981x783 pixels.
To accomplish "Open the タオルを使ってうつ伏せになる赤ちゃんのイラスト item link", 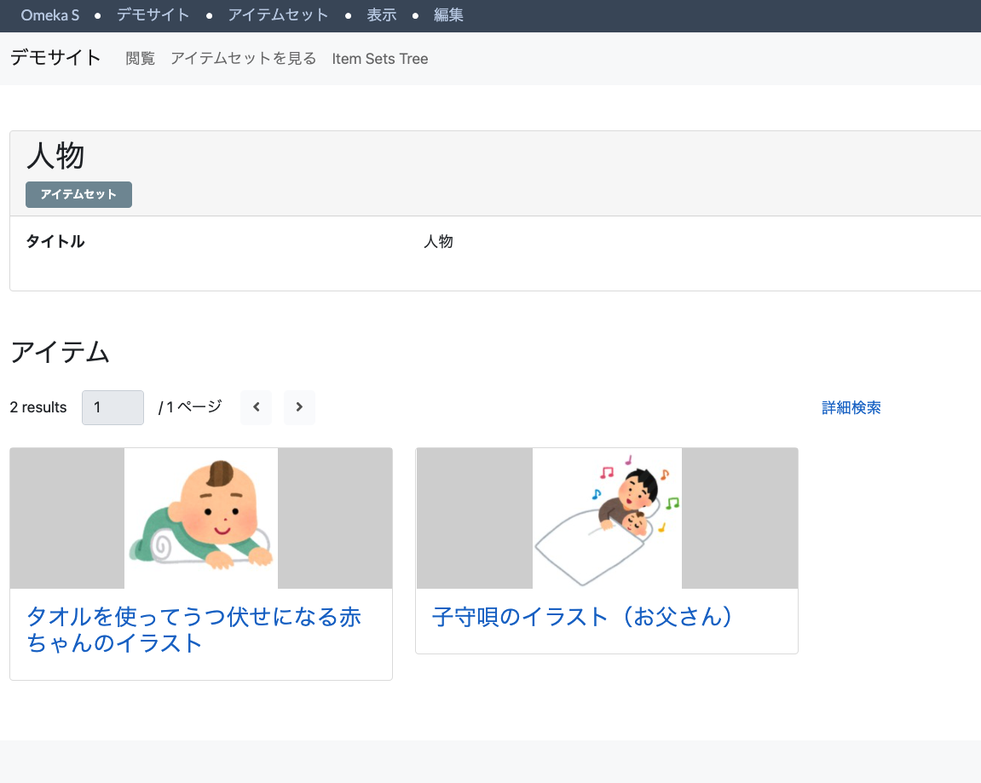I will (194, 630).
